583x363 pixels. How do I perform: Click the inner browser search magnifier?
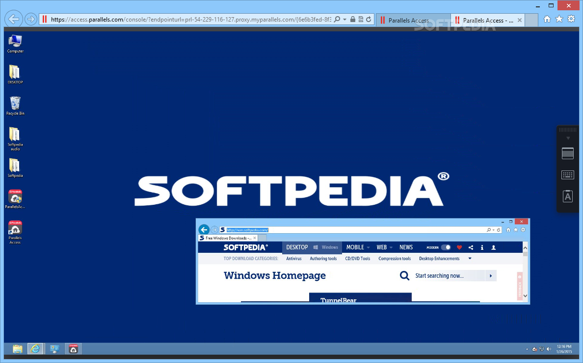click(489, 230)
